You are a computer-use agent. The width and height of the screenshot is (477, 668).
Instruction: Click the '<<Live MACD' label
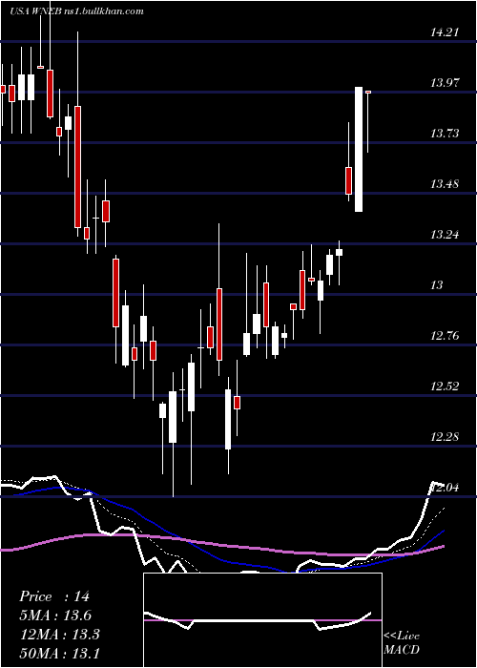click(x=402, y=642)
